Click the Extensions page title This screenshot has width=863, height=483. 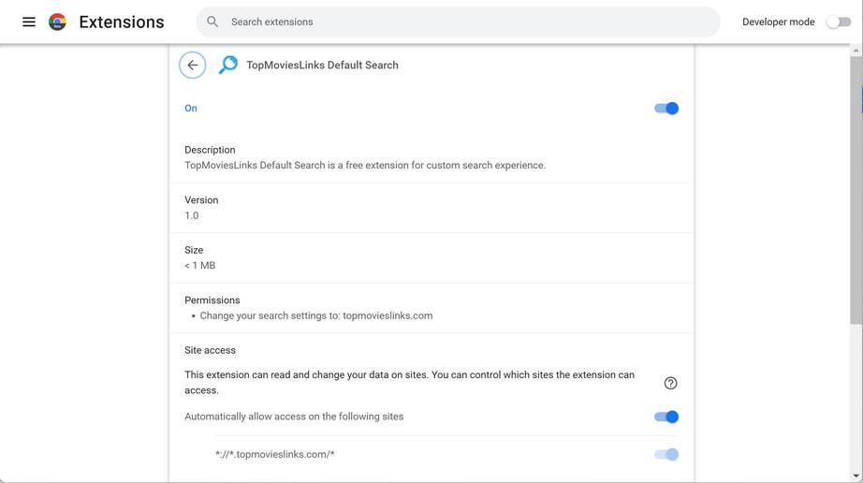pos(122,22)
